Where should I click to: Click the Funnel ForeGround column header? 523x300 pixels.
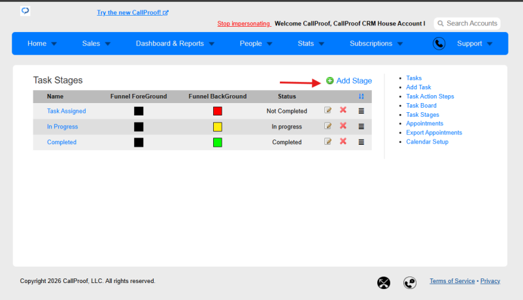139,97
